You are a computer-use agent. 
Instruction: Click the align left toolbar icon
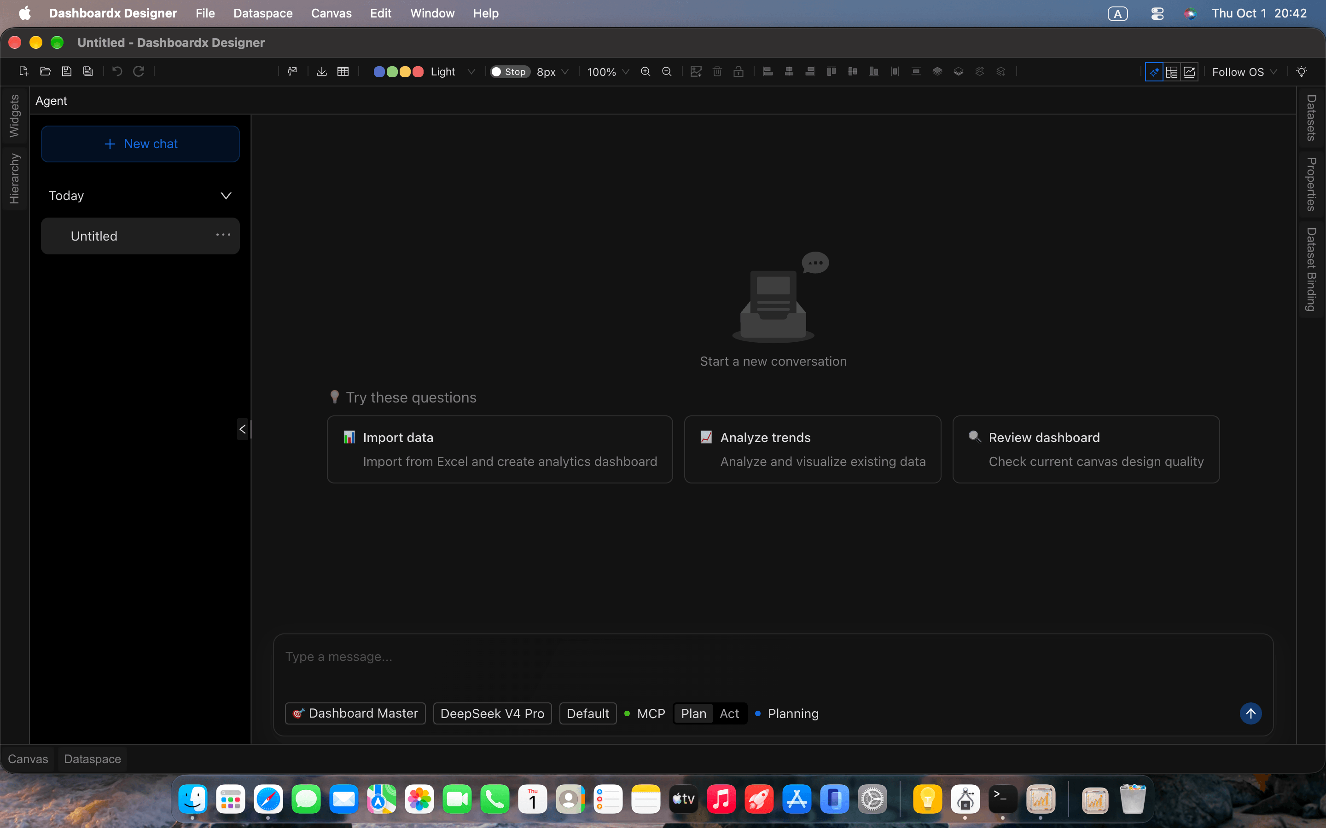(x=768, y=71)
